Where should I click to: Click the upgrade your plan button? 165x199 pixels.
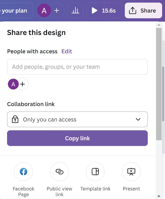click(x=16, y=10)
